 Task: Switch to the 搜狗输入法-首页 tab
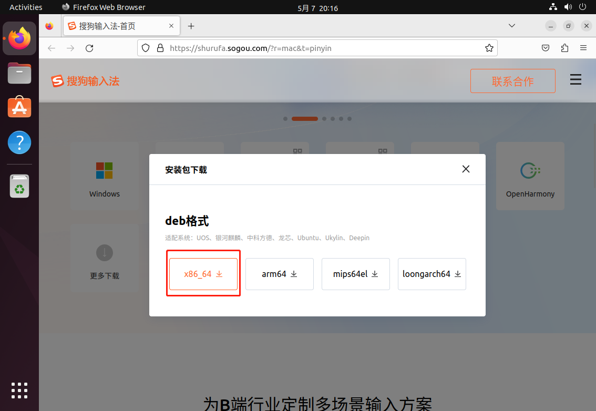[121, 26]
